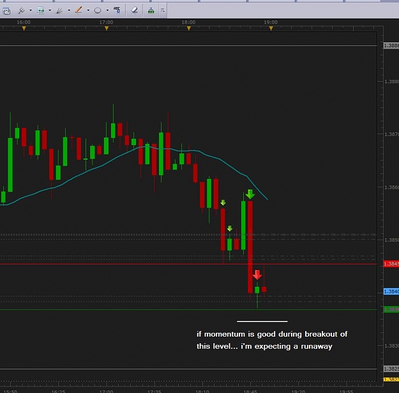Expand the fan lines dropdown arrow
Image resolution: width=399 pixels, height=393 pixels.
pos(69,10)
